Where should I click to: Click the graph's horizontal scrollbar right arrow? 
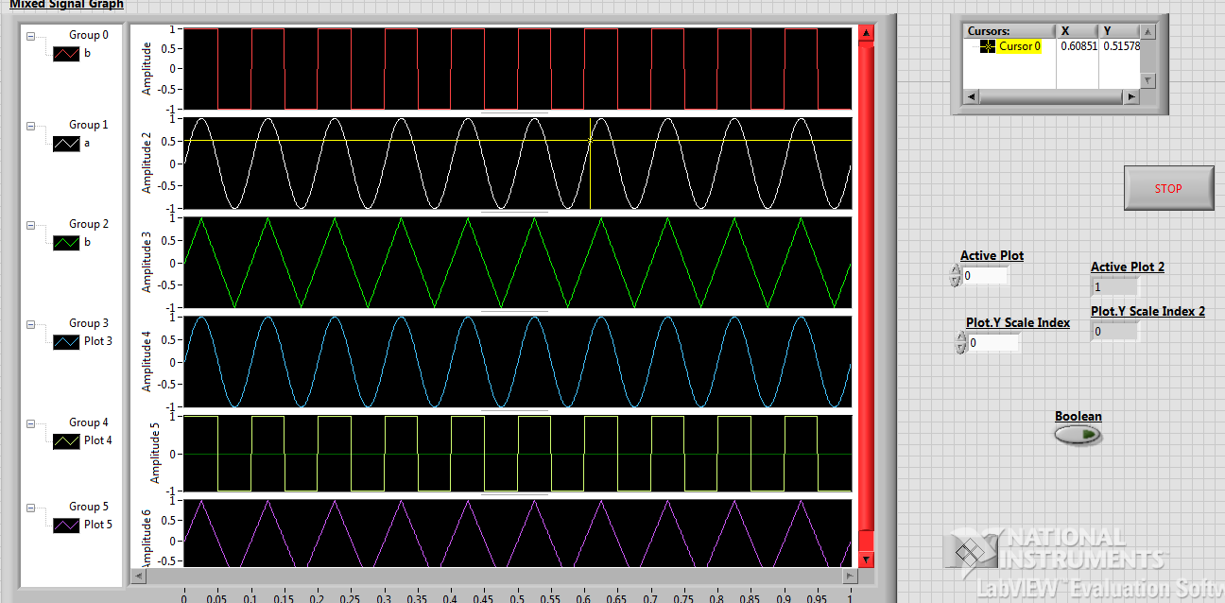coord(848,576)
